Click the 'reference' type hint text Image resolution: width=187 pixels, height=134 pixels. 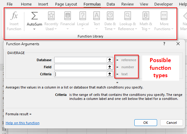click(129, 60)
